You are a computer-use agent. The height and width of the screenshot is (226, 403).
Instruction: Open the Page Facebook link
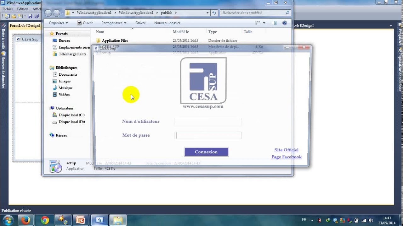[287, 157]
